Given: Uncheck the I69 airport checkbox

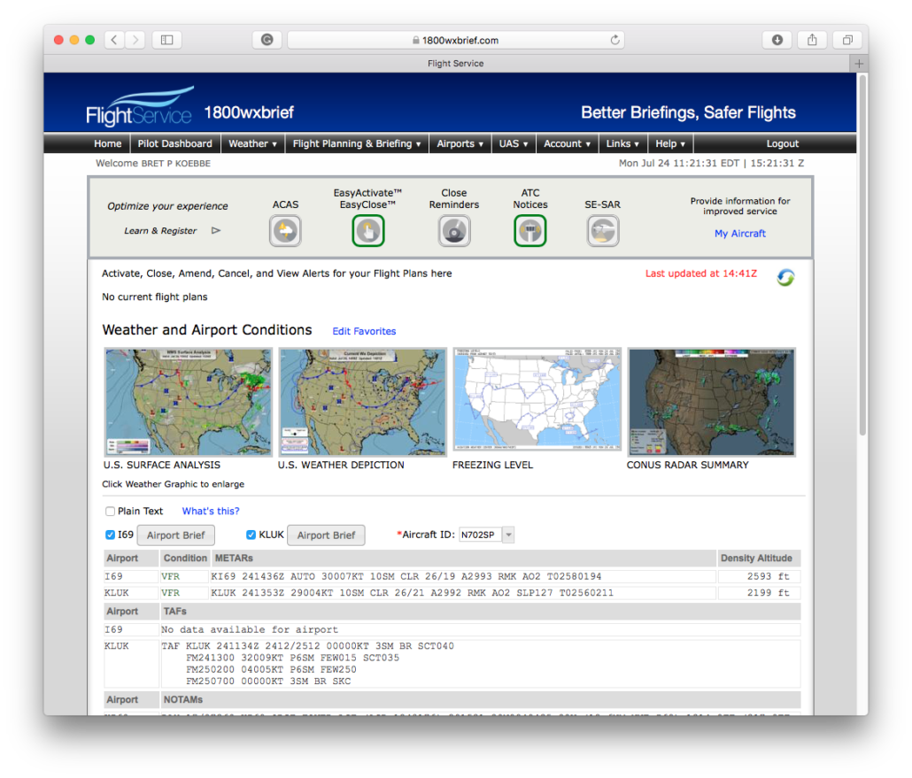Looking at the screenshot, I should [x=110, y=535].
